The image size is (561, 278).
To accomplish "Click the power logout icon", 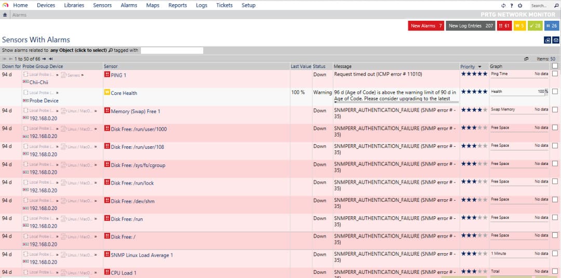I will pos(520,6).
